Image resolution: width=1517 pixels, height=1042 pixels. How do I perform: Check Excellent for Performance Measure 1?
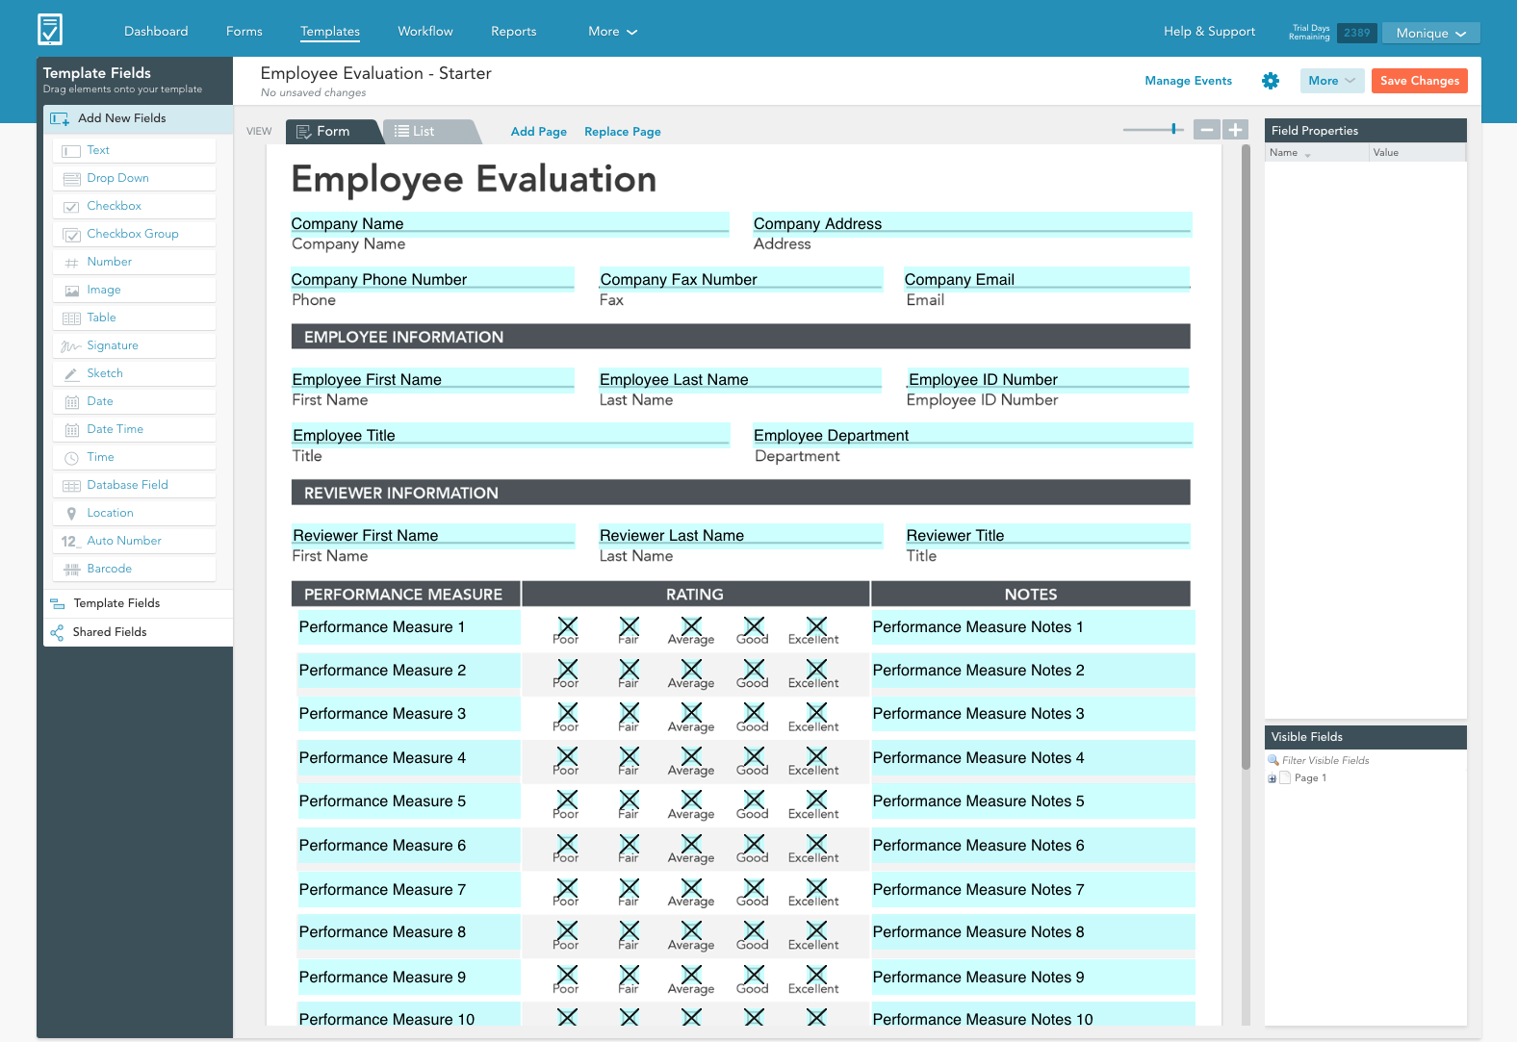coord(817,626)
